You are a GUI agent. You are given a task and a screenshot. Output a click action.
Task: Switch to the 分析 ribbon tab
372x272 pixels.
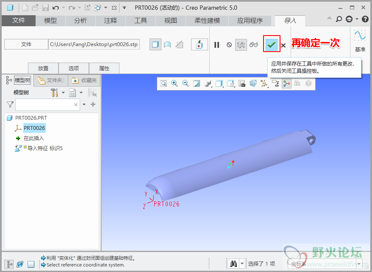point(81,21)
